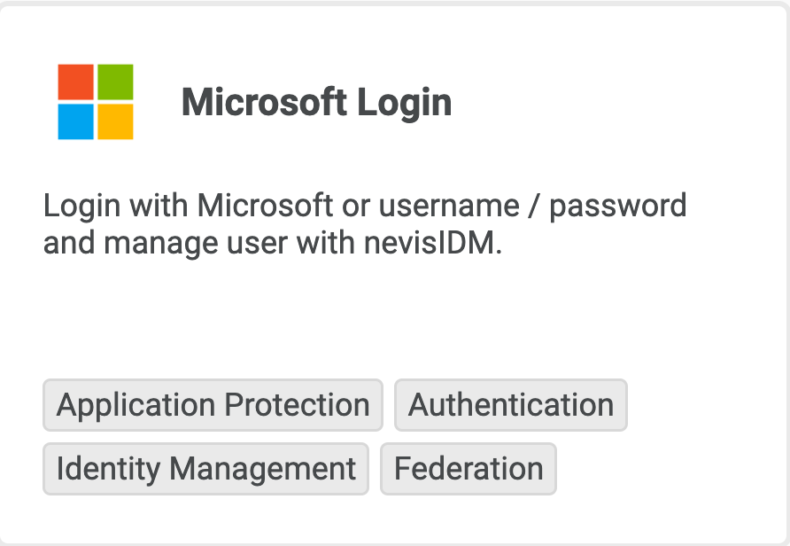This screenshot has height=546, width=790.
Task: Click the green square in Microsoft logo
Action: tap(115, 82)
